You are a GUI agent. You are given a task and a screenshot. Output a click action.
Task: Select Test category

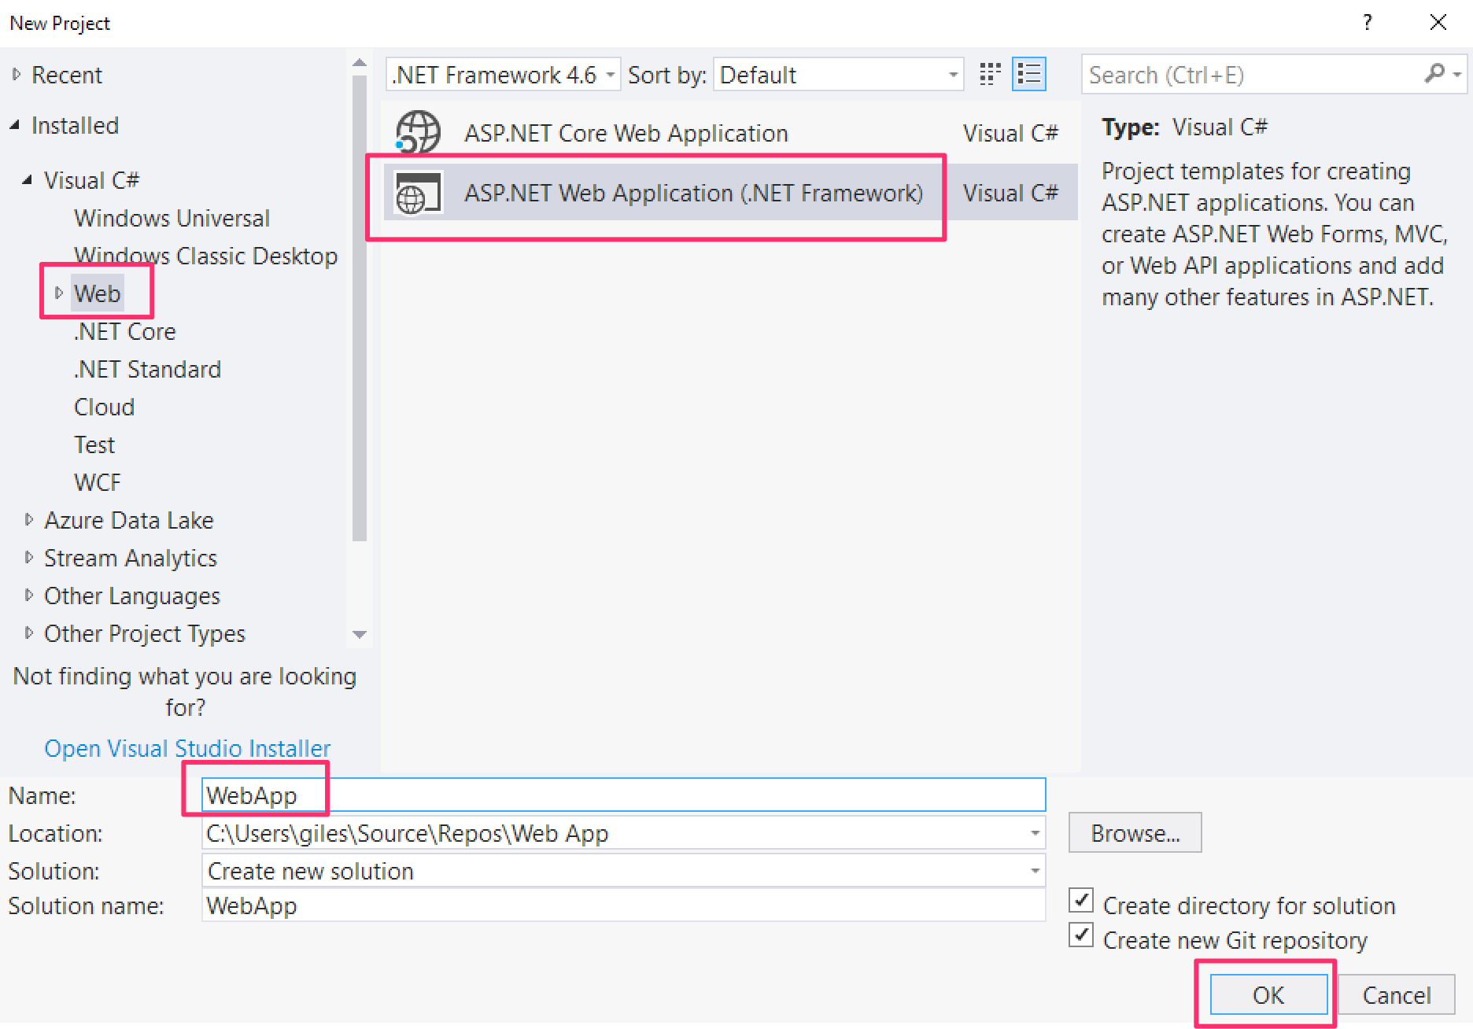pyautogui.click(x=94, y=444)
